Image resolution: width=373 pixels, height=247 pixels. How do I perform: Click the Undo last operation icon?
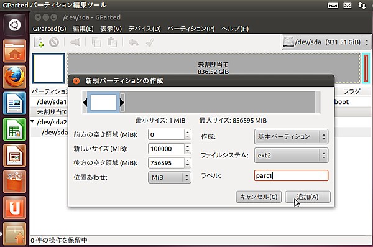coord(134,42)
